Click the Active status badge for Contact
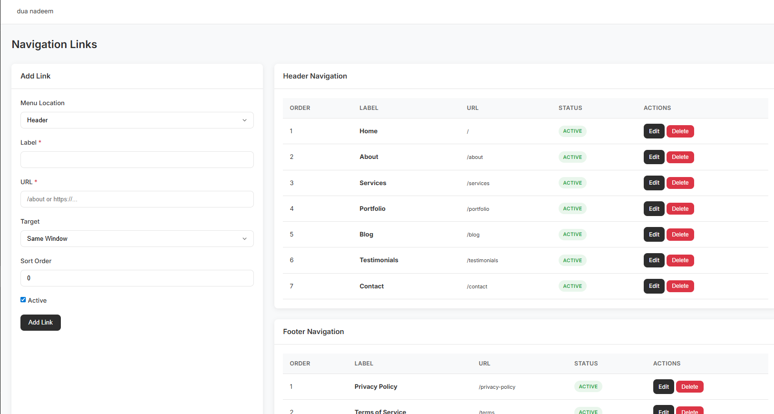 click(572, 286)
